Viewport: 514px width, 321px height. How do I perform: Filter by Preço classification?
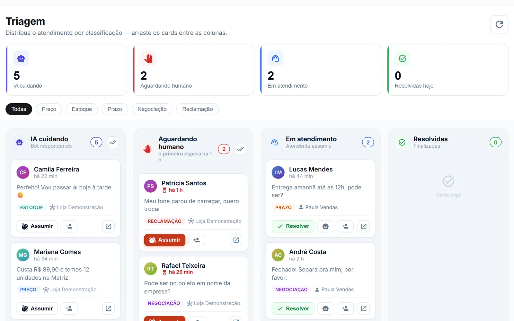(49, 109)
